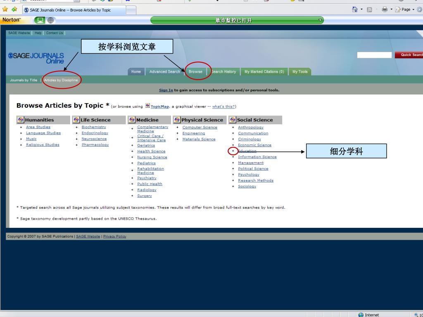Open SAGE Website link in top bar
The height and width of the screenshot is (317, 423).
coord(19,33)
